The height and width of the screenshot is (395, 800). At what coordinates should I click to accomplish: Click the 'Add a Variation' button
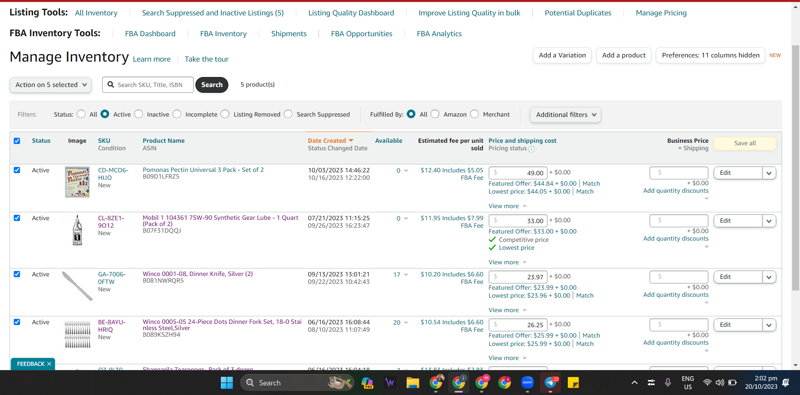coord(562,55)
